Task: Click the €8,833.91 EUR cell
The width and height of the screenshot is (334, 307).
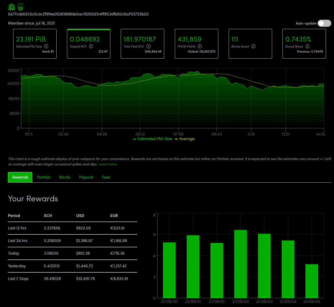Action: click(119, 279)
